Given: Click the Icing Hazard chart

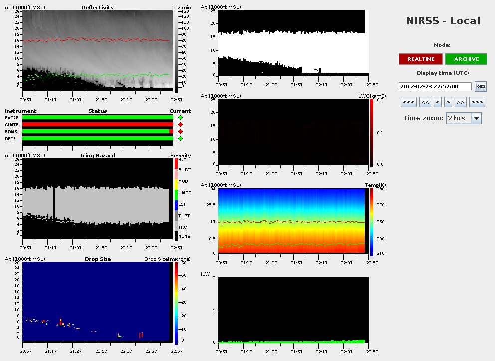Looking at the screenshot, I should pyautogui.click(x=98, y=199).
